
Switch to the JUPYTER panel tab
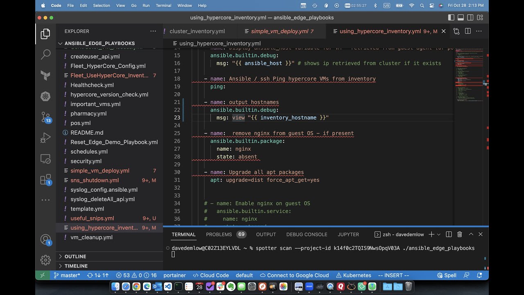(x=348, y=234)
